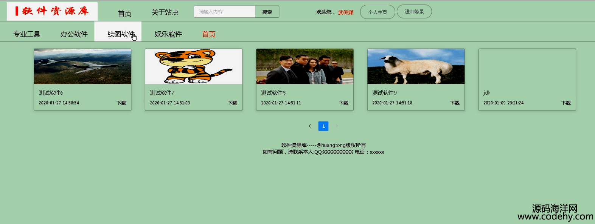Open the 首页 link in top navigation
595x224 pixels.
(124, 14)
